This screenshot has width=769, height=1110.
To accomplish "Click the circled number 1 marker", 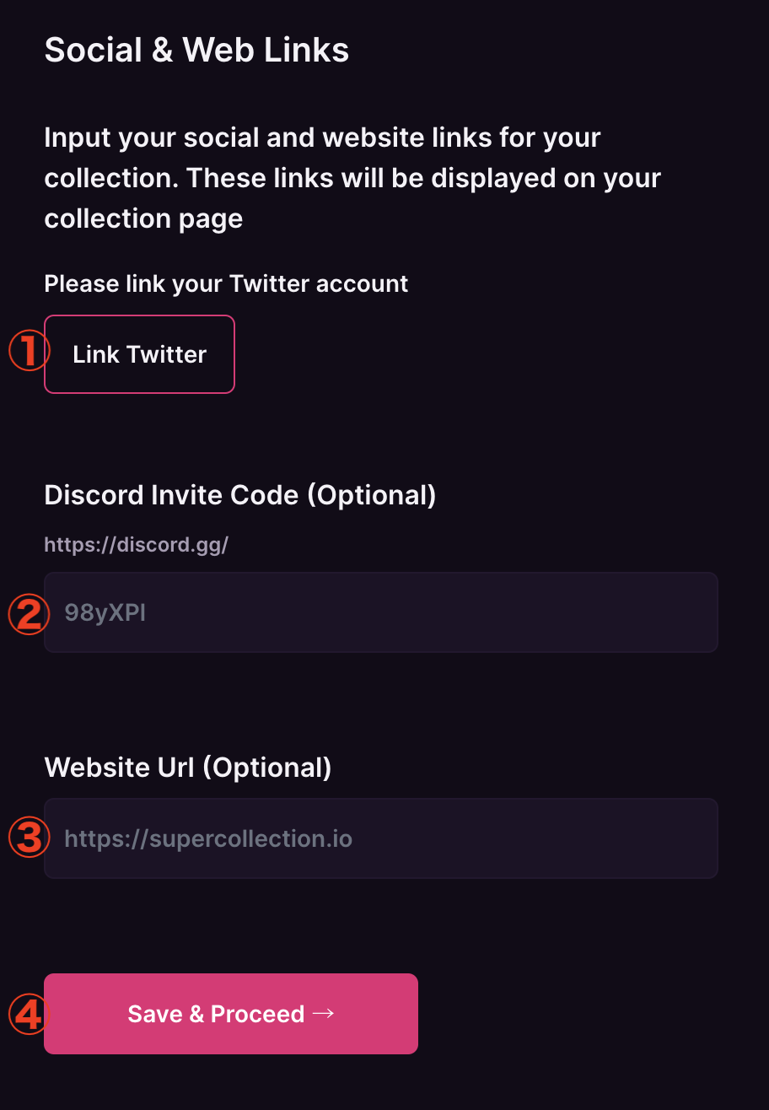I will (x=30, y=350).
